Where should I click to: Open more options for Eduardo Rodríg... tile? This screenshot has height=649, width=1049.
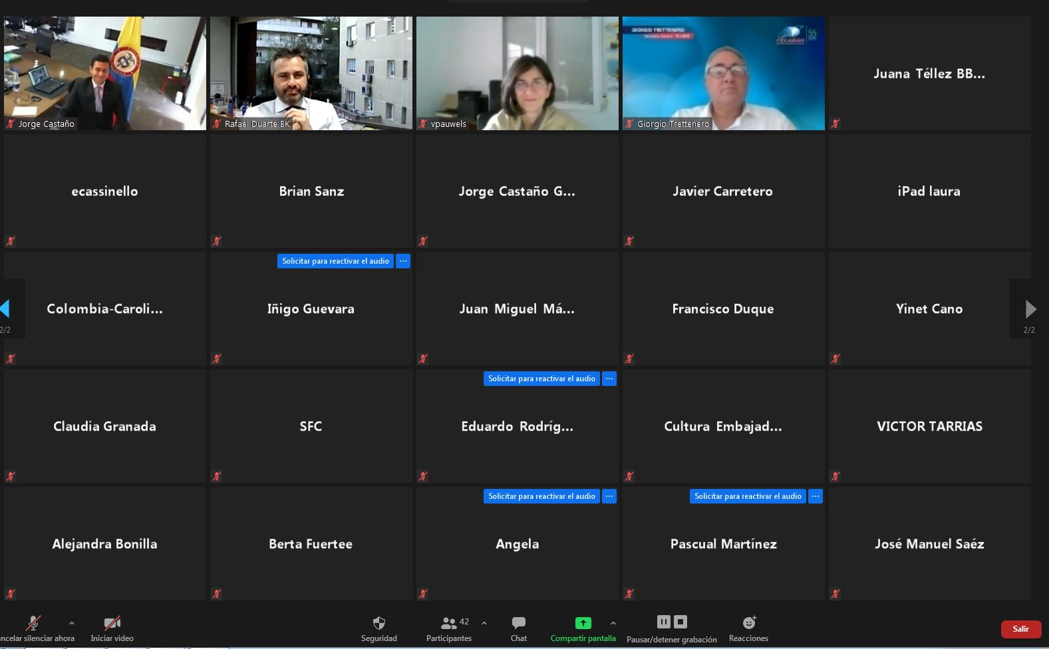pyautogui.click(x=609, y=379)
